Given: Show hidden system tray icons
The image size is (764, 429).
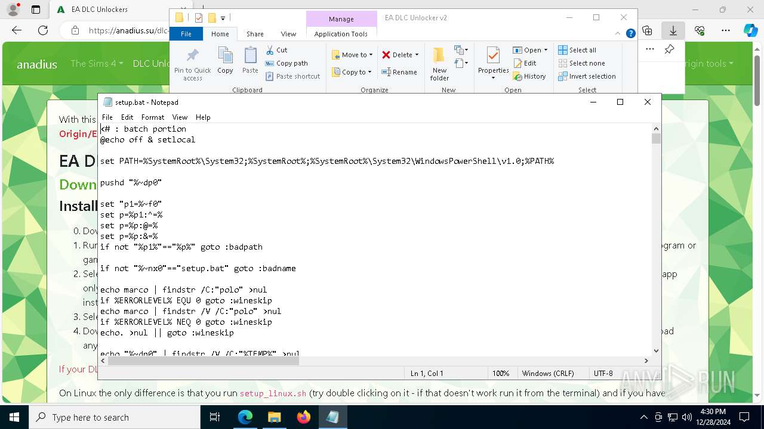Looking at the screenshot, I should [643, 417].
